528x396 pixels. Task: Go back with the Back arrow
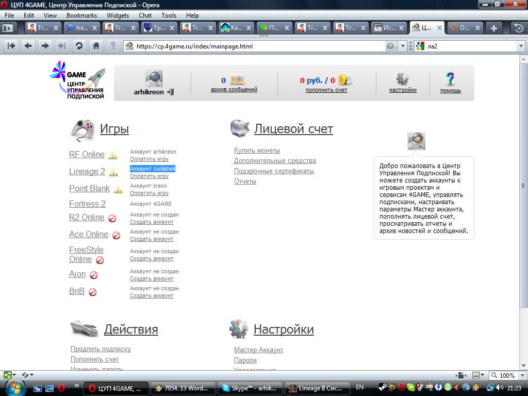(28, 46)
